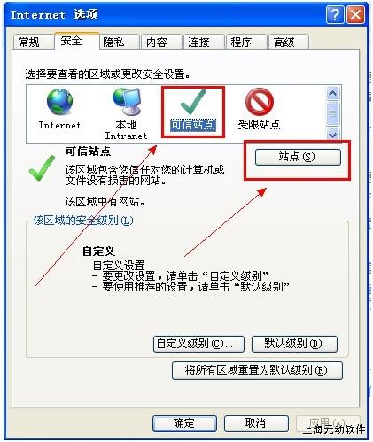The width and height of the screenshot is (373, 442).
Task: Select the 受限站点 restricted zone icon
Action: point(260,102)
